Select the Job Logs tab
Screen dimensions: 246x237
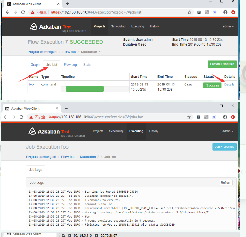pos(36,170)
